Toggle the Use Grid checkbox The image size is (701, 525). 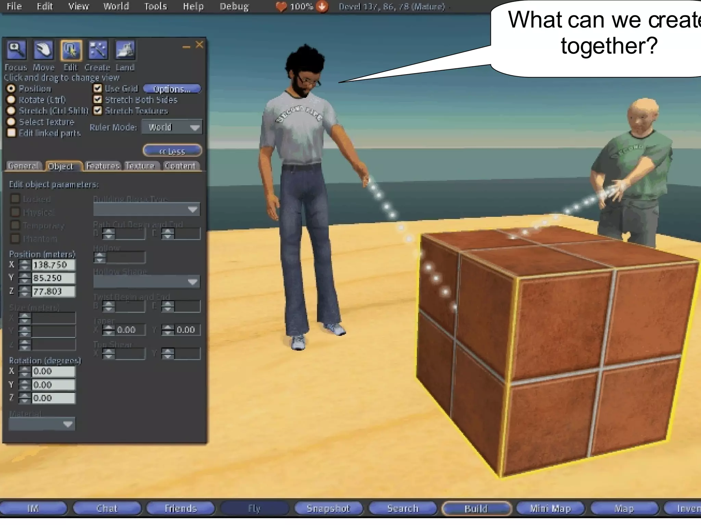coord(98,89)
